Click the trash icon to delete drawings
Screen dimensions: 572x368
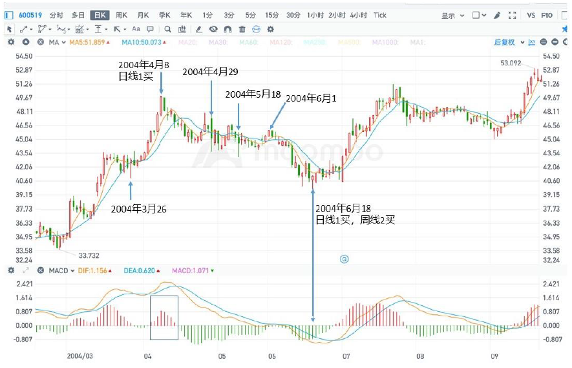point(242,29)
